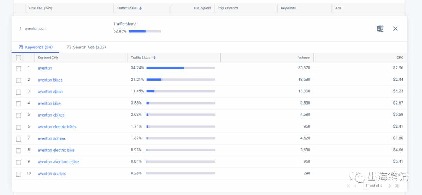422x195 pixels.
Task: Open the aventon bike keyword link
Action: (x=49, y=103)
